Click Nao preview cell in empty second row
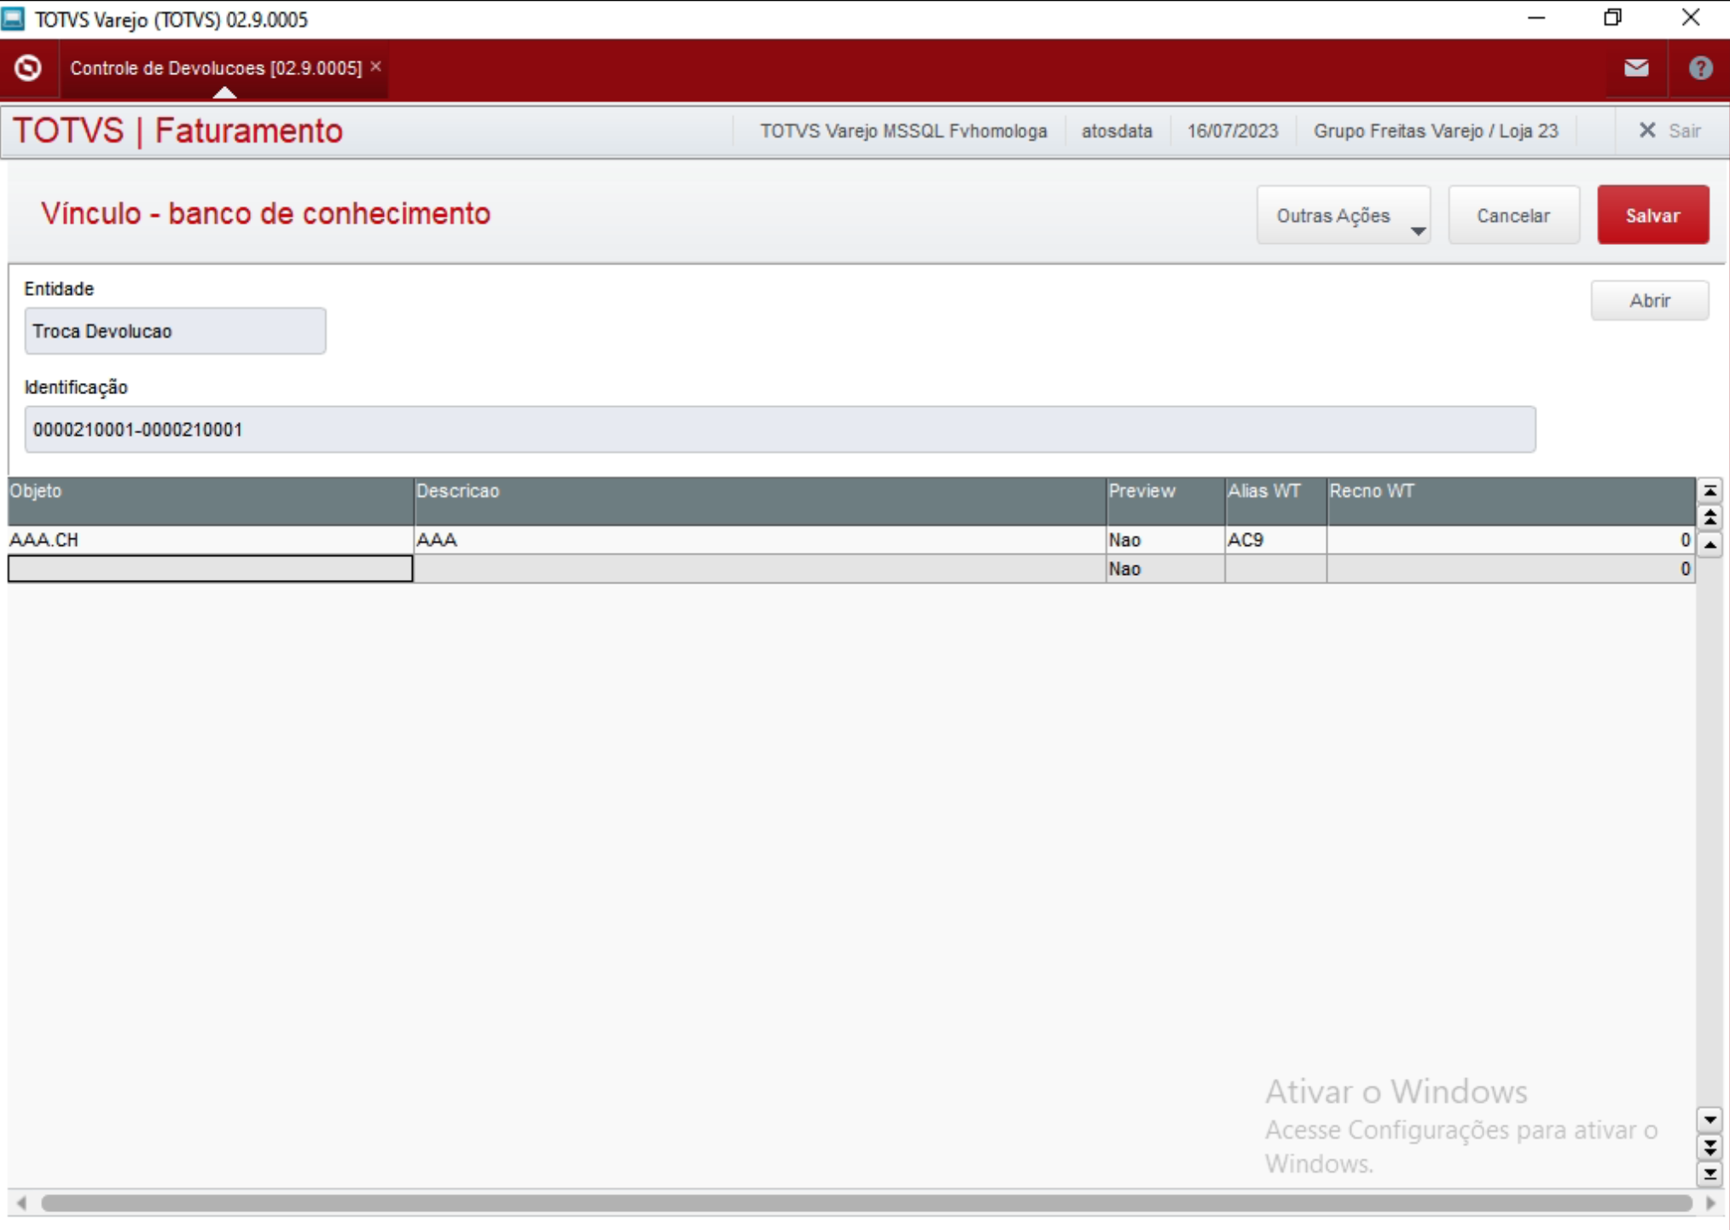This screenshot has width=1730, height=1230. [1165, 569]
